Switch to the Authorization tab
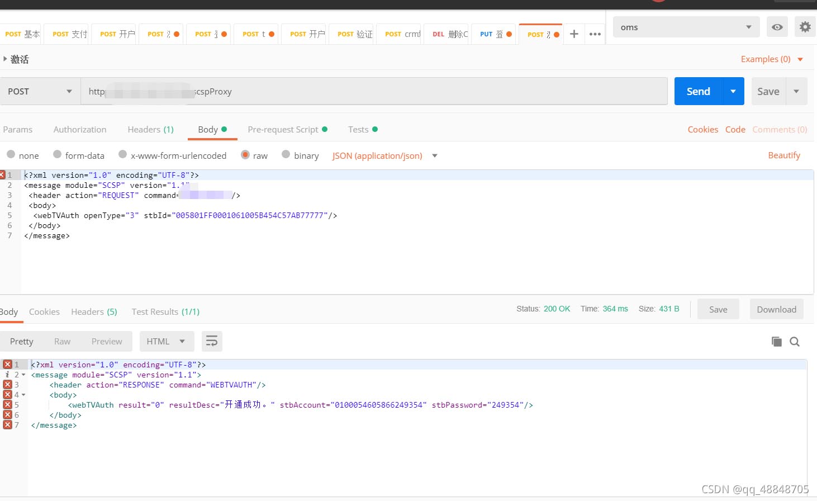 (x=80, y=129)
